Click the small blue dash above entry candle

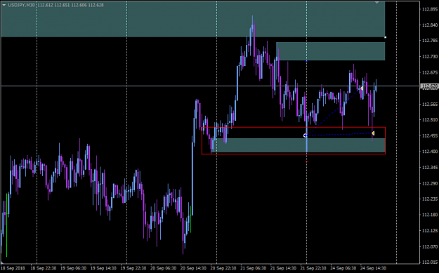(x=306, y=61)
